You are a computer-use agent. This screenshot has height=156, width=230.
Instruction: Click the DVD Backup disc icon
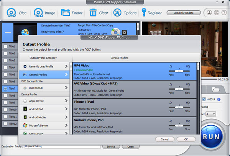[25, 88]
